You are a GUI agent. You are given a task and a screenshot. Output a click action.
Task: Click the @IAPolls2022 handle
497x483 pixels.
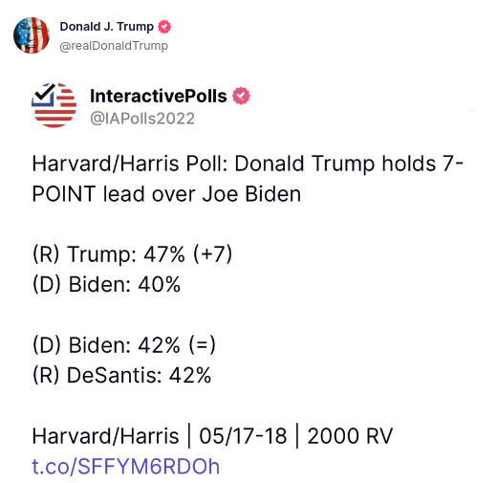[142, 119]
